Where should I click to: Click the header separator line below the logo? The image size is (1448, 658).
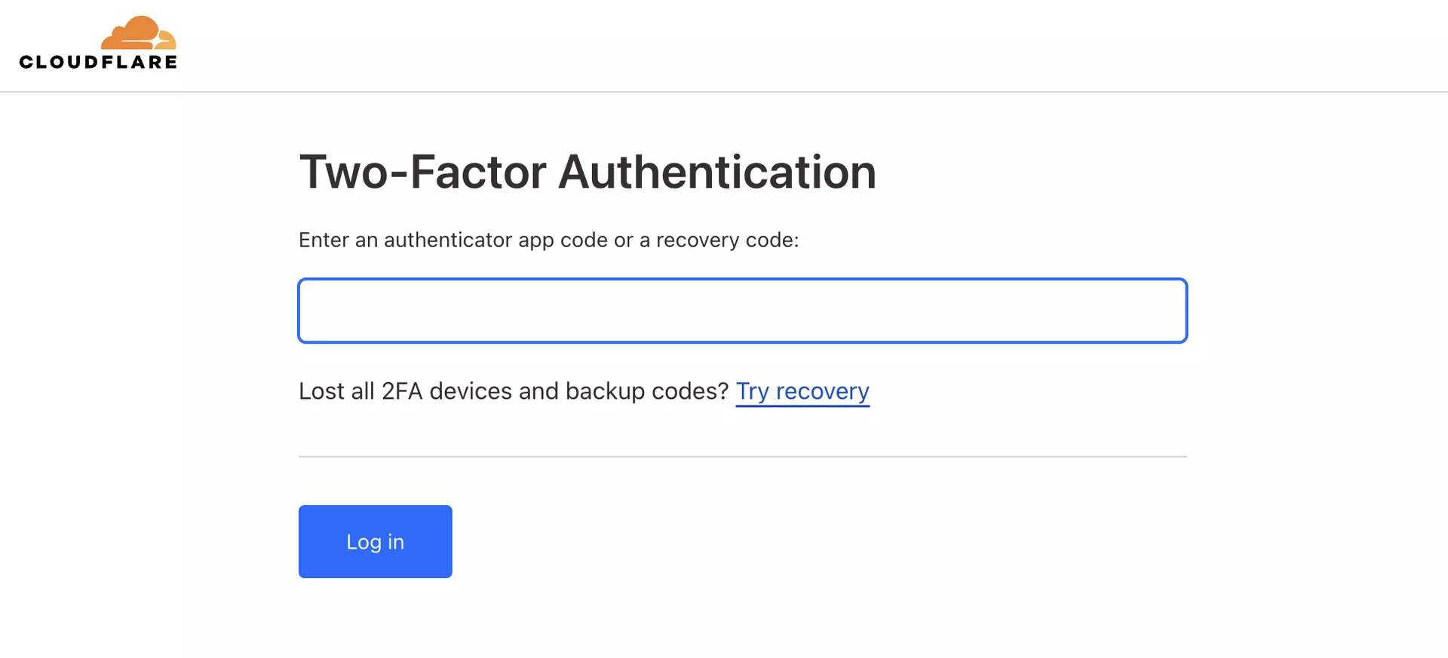[724, 92]
